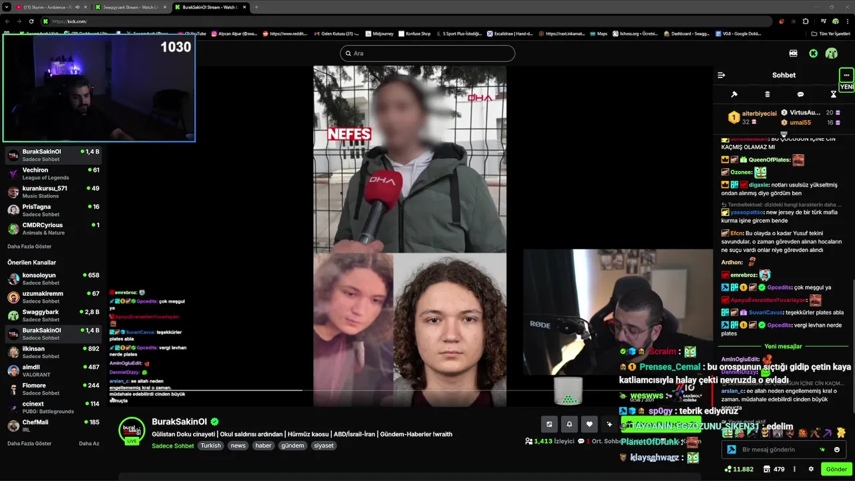Select the skull emote in quick emotes
855x481 pixels.
coord(765,433)
